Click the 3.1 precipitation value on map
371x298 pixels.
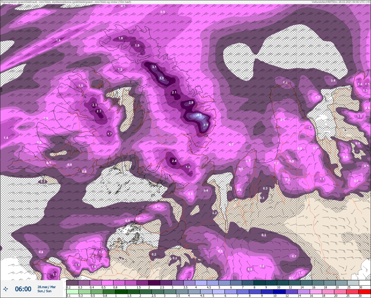pyautogui.click(x=154, y=67)
